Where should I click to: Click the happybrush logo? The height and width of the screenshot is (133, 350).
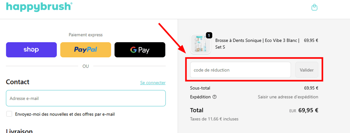click(x=39, y=6)
